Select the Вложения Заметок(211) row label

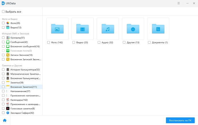click(24, 87)
